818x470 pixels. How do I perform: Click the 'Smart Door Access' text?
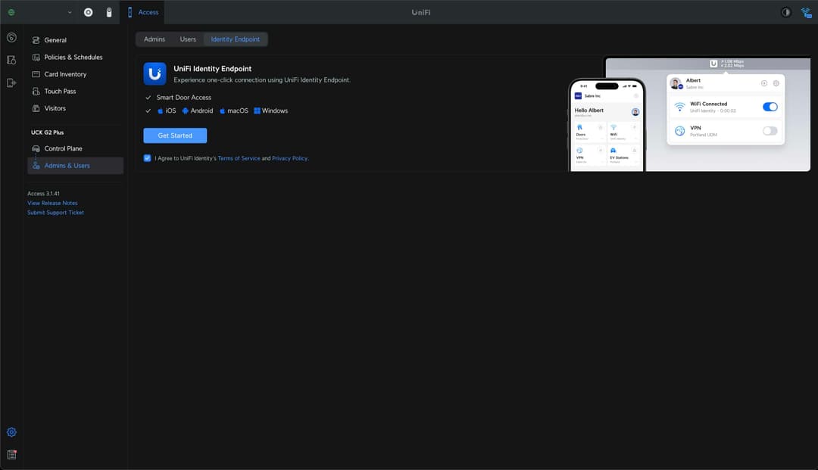pos(183,98)
